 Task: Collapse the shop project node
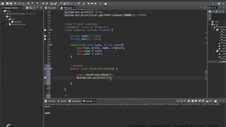click(x=2, y=11)
